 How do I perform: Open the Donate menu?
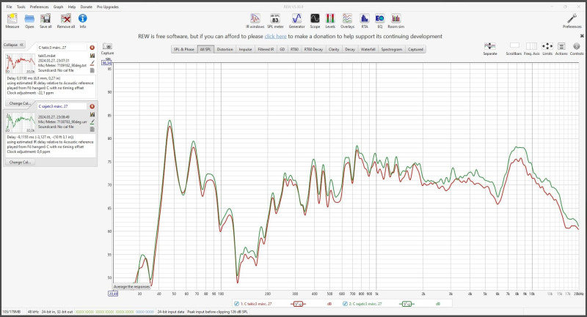(86, 7)
